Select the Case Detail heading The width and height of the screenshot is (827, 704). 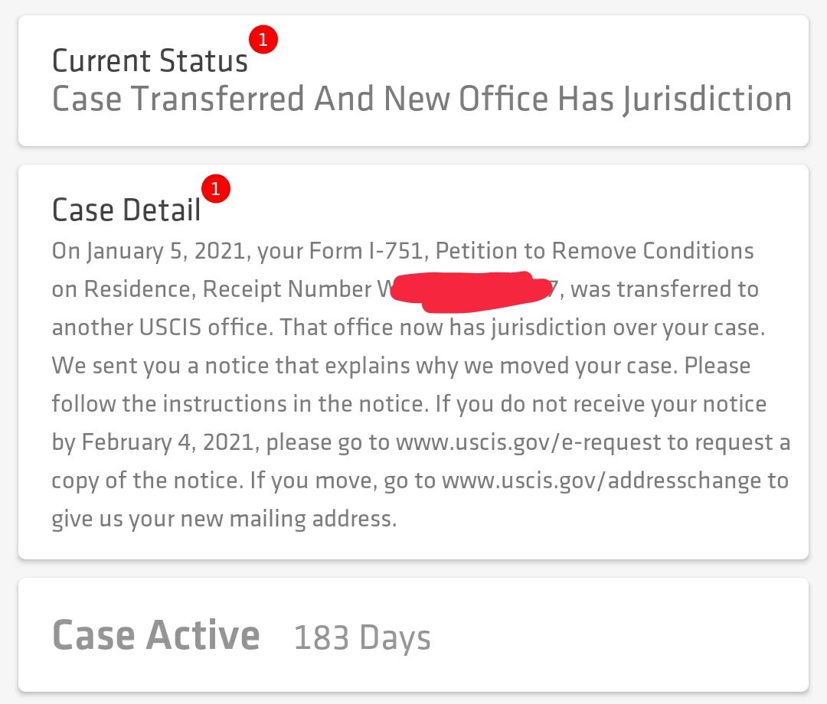coord(126,210)
